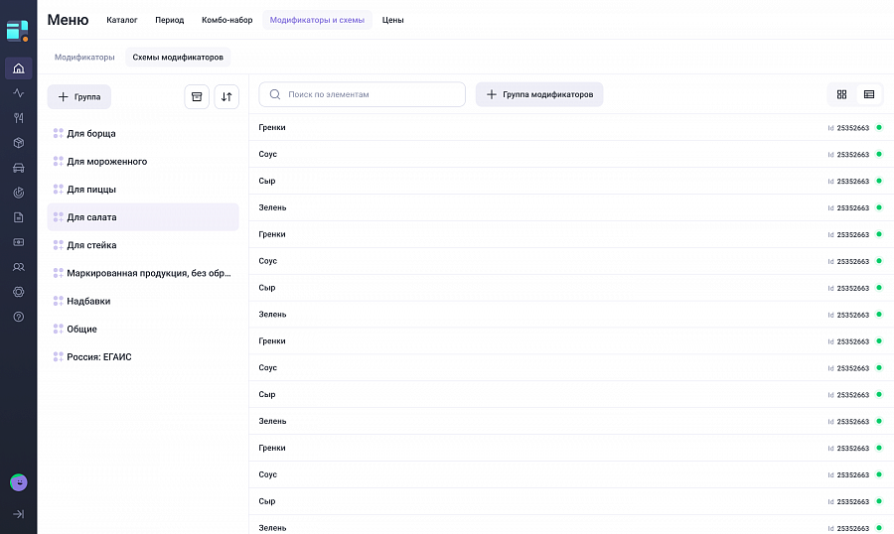The width and height of the screenshot is (894, 534).
Task: Open the activity pulse icon in sidebar
Action: tap(18, 93)
